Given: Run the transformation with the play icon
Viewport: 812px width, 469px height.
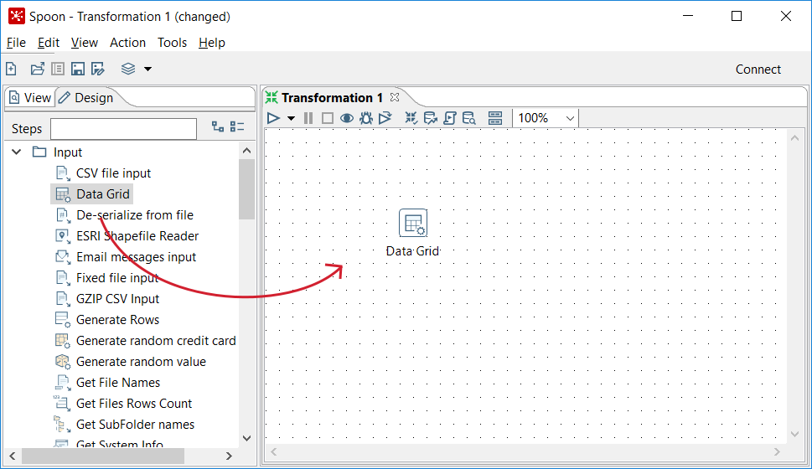Looking at the screenshot, I should pyautogui.click(x=273, y=118).
